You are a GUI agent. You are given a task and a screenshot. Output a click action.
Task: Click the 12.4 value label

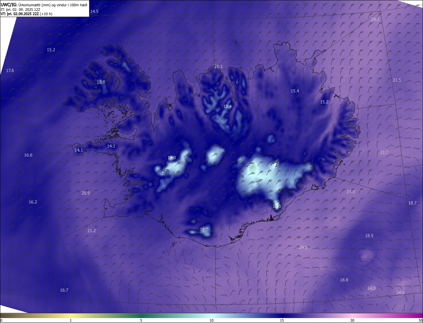(x=227, y=107)
